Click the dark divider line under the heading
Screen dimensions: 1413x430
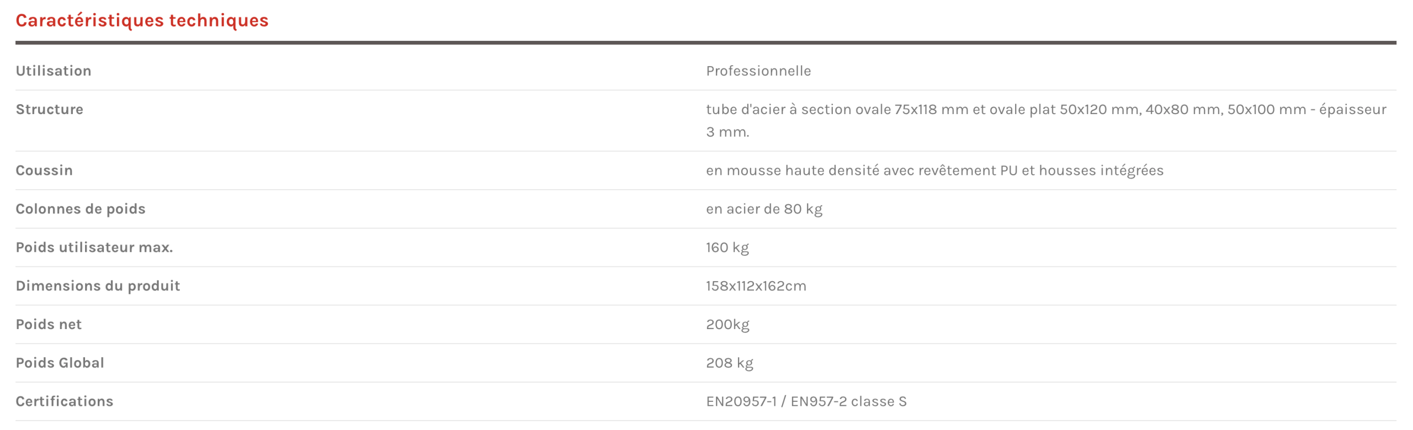[x=705, y=42]
